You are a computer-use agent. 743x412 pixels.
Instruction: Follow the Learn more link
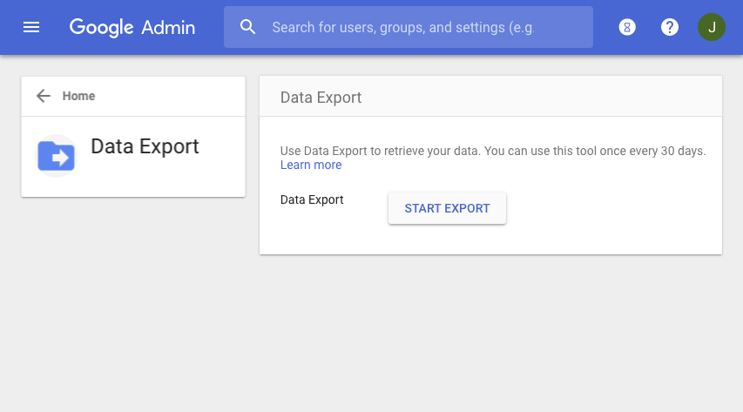point(311,165)
